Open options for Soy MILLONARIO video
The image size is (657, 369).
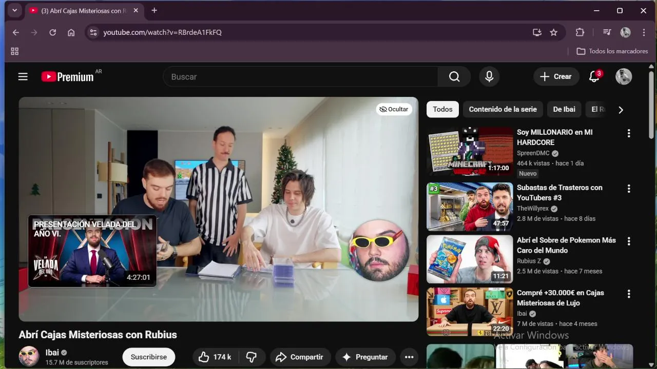[629, 133]
